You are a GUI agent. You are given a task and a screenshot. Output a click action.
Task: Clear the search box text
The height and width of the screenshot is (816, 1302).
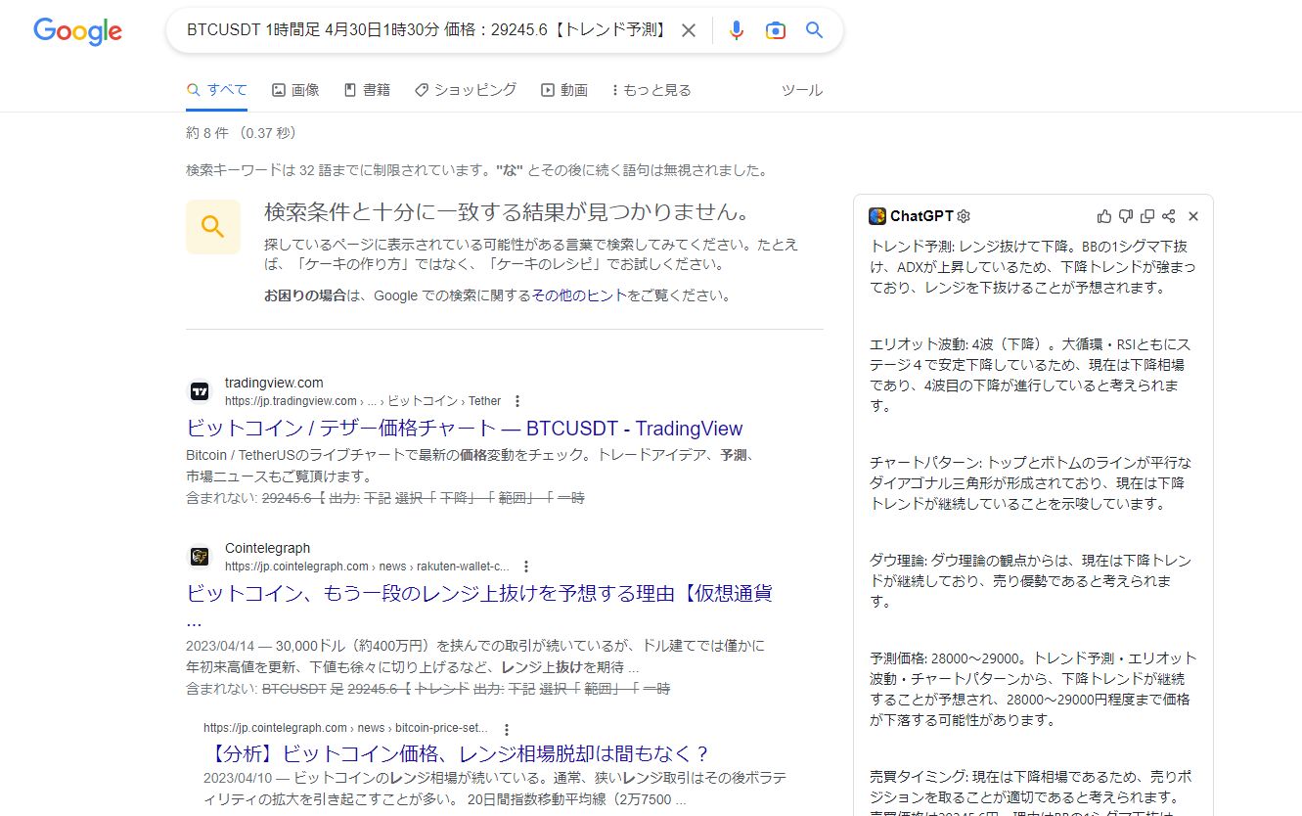[689, 30]
